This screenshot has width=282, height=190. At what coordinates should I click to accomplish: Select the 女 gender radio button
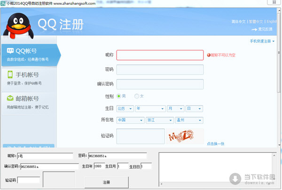tap(137, 96)
